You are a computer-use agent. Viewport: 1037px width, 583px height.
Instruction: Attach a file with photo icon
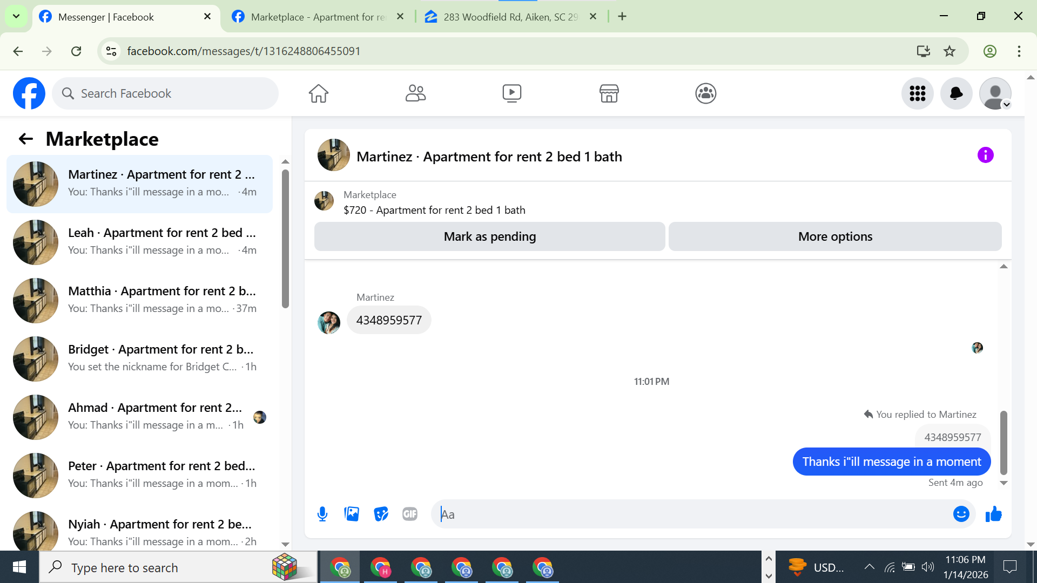tap(352, 514)
